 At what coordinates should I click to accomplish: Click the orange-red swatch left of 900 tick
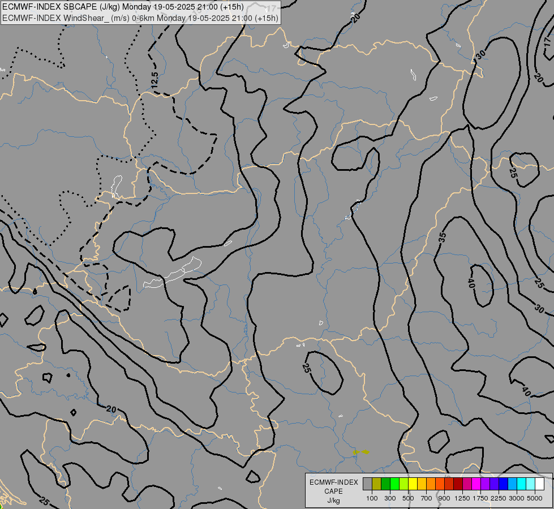[x=440, y=484]
